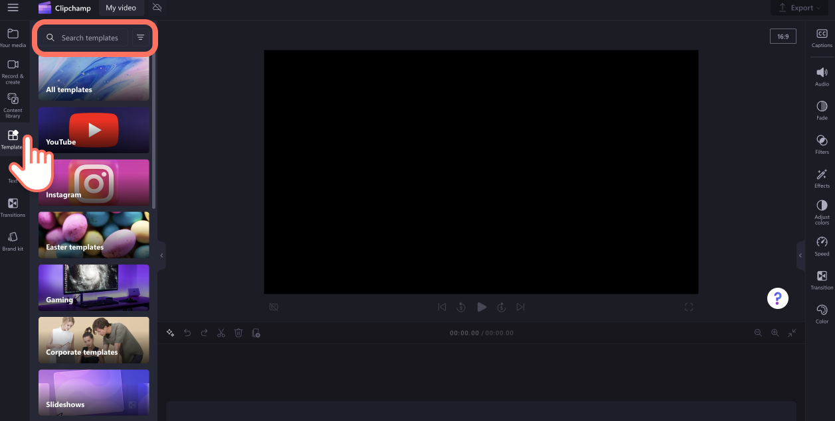The width and height of the screenshot is (835, 421).
Task: Toggle Captions panel on the right
Action: click(822, 38)
